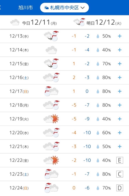Click the cloudy icon for 12/14
The image size is (129, 196).
point(51,50)
